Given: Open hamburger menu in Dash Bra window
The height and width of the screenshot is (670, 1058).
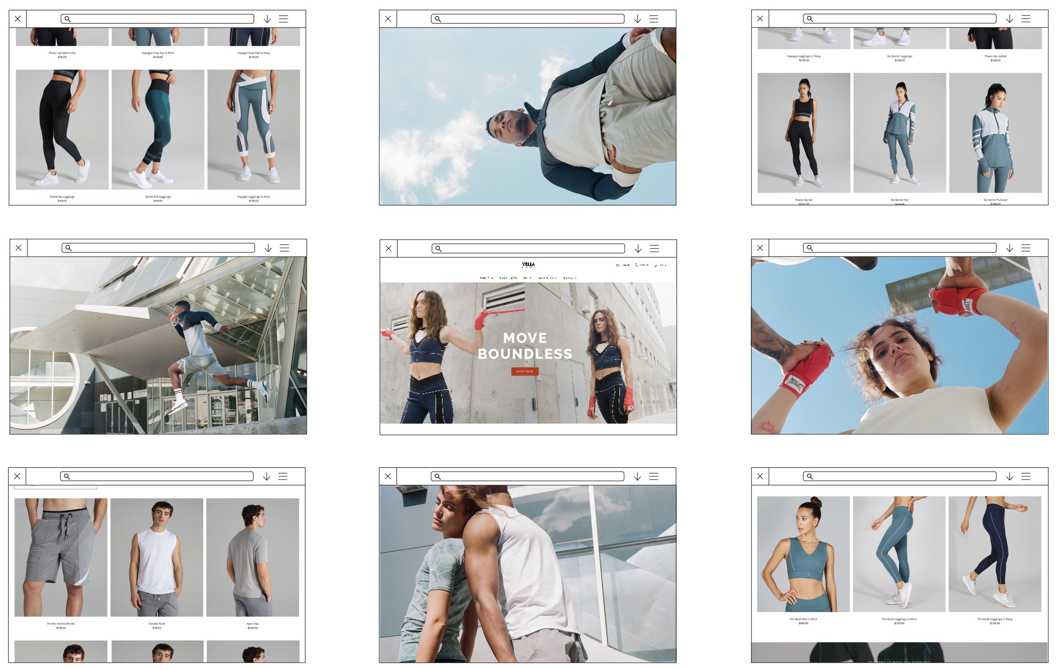Looking at the screenshot, I should [1026, 477].
